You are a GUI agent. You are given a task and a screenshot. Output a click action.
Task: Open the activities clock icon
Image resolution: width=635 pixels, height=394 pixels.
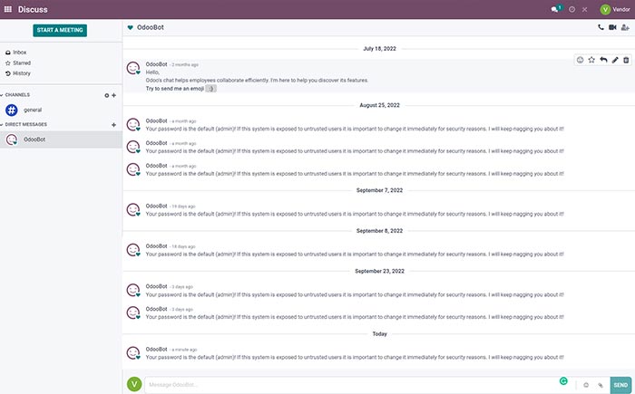571,9
